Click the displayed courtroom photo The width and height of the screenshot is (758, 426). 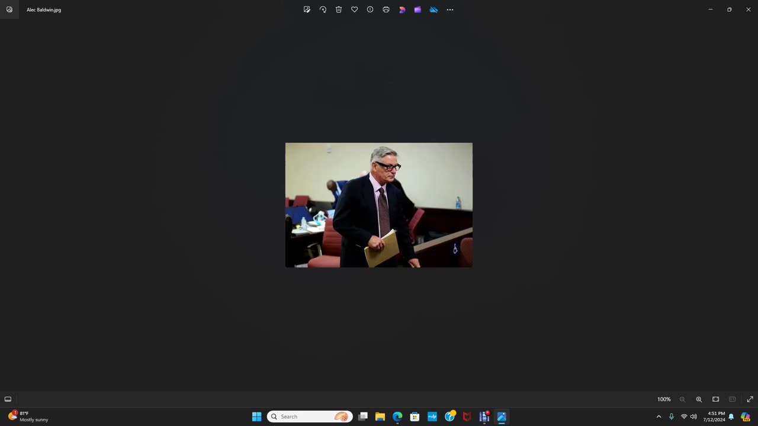(x=379, y=205)
